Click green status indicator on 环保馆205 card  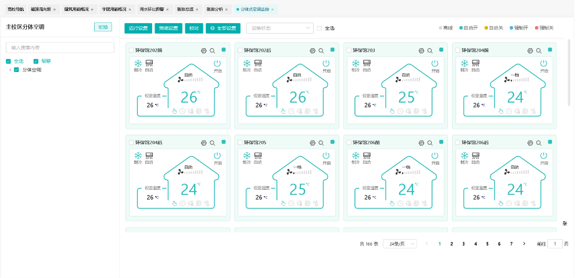tap(332, 142)
